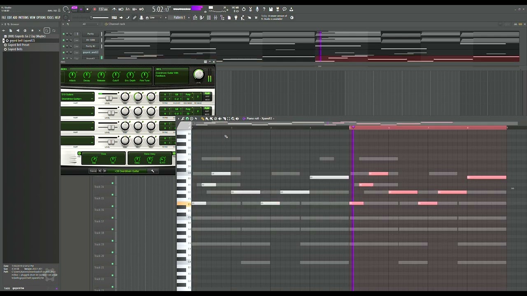Viewport: 527px width, 296px height.
Task: Click the Release knob in Xpand!2
Action: (101, 75)
